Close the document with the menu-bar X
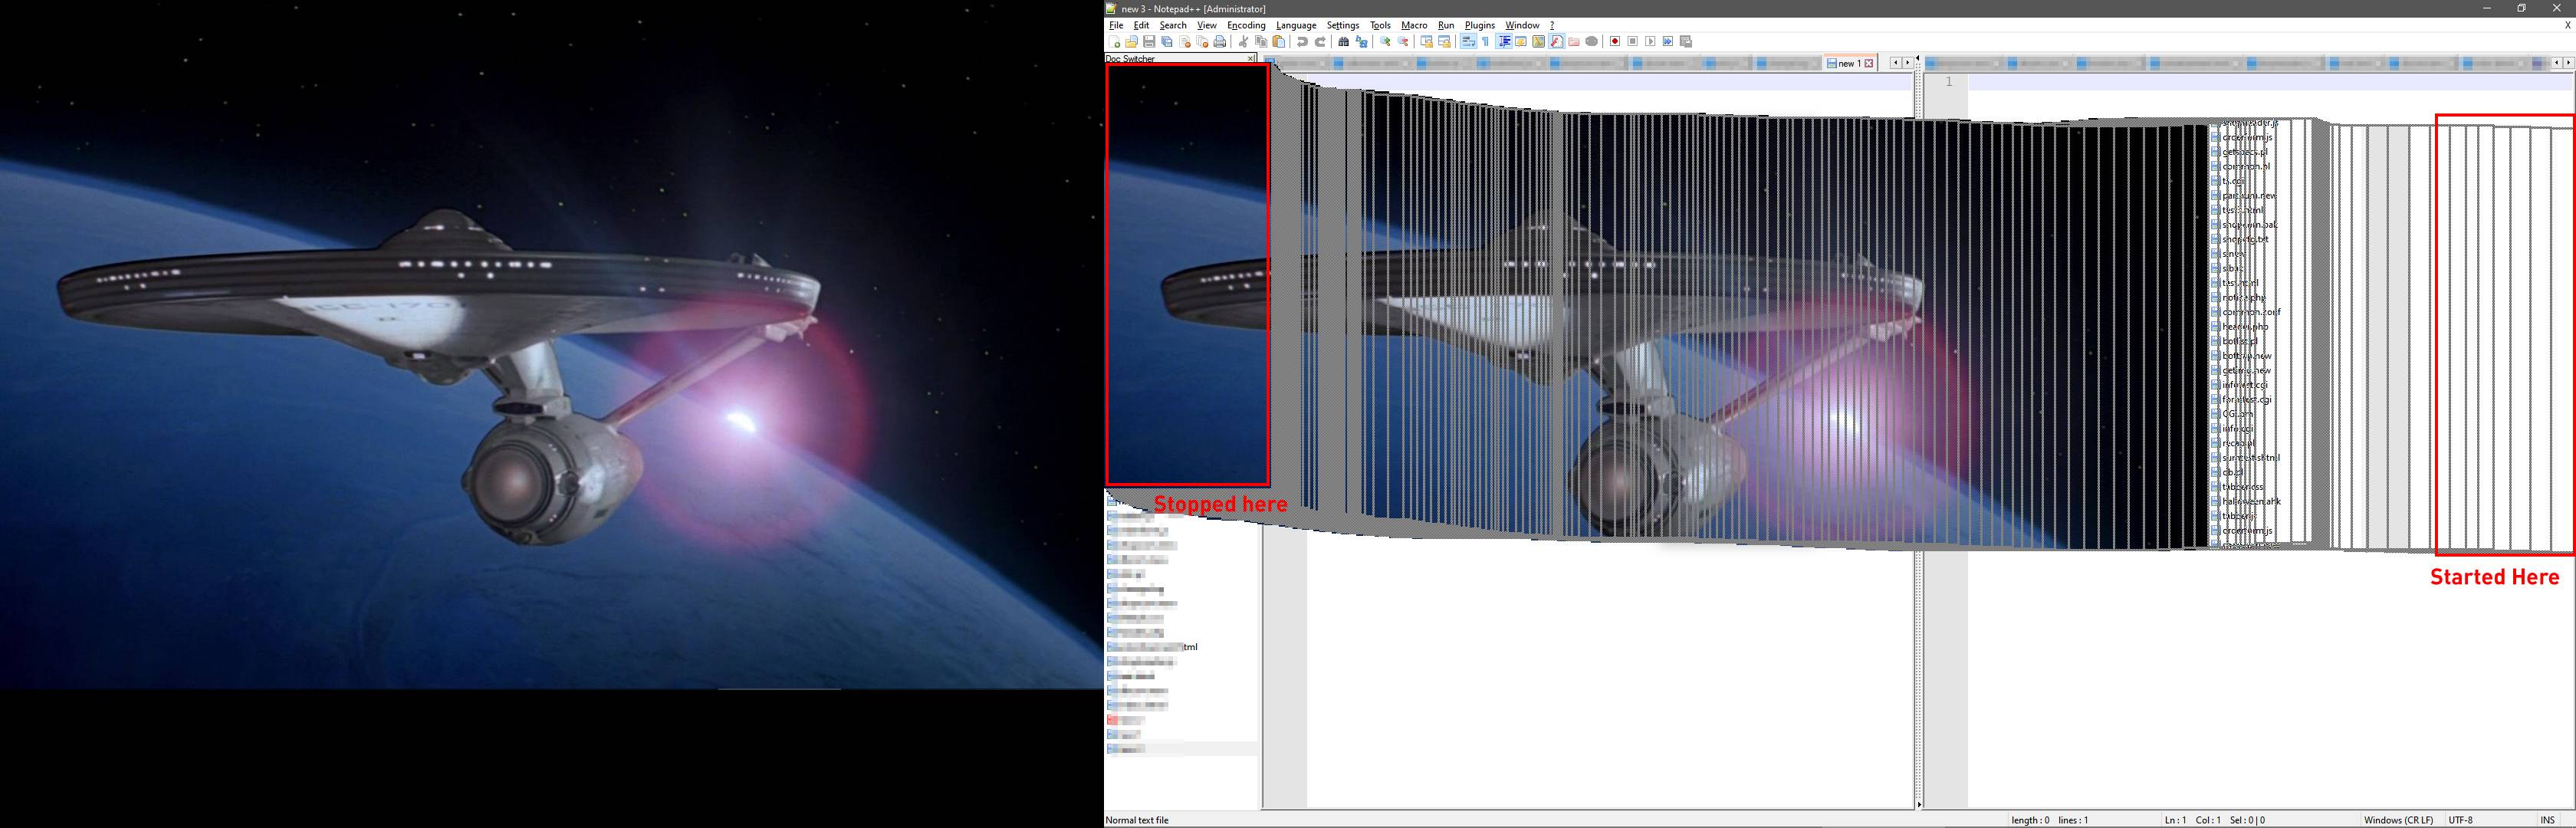The width and height of the screenshot is (2576, 828). point(2567,25)
